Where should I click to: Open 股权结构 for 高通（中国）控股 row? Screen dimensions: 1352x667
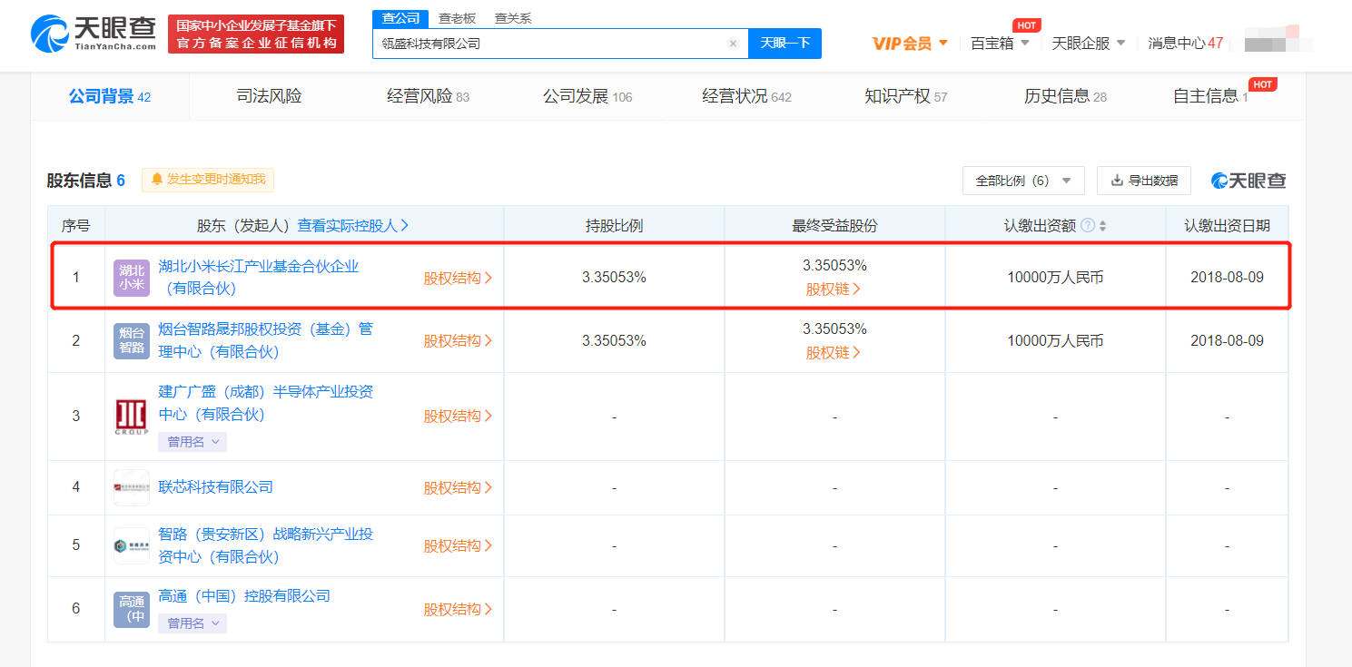pos(458,609)
